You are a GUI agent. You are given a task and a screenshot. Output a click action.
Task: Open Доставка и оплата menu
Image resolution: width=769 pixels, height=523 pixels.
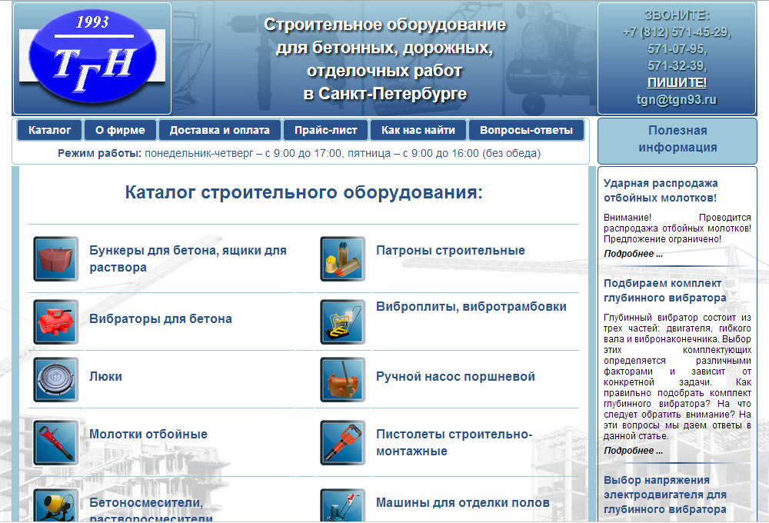(220, 130)
